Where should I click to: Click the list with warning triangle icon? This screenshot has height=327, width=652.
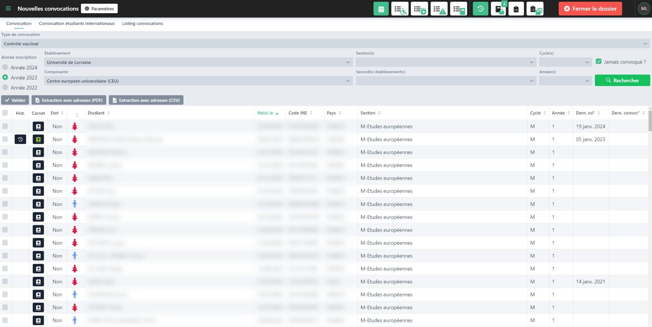point(439,9)
